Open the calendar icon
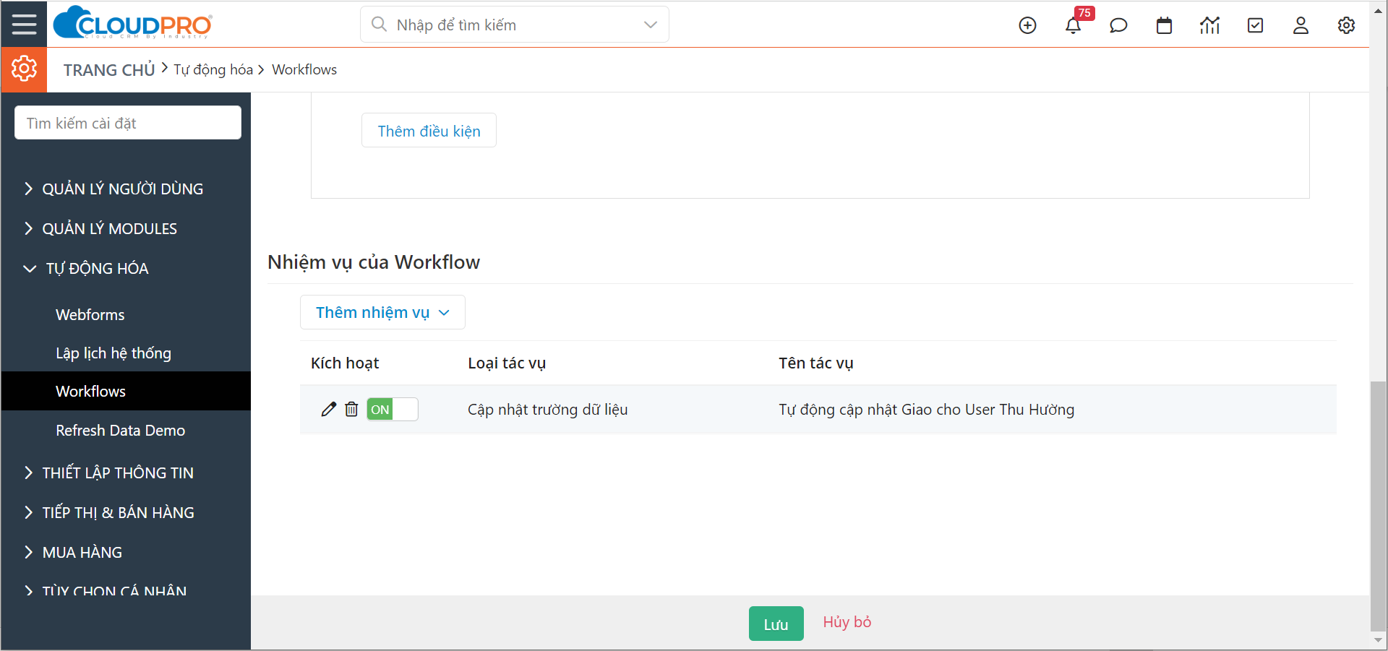 1164,25
